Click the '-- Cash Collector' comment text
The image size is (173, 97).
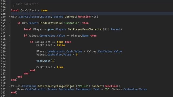pyautogui.click(x=25, y=4)
